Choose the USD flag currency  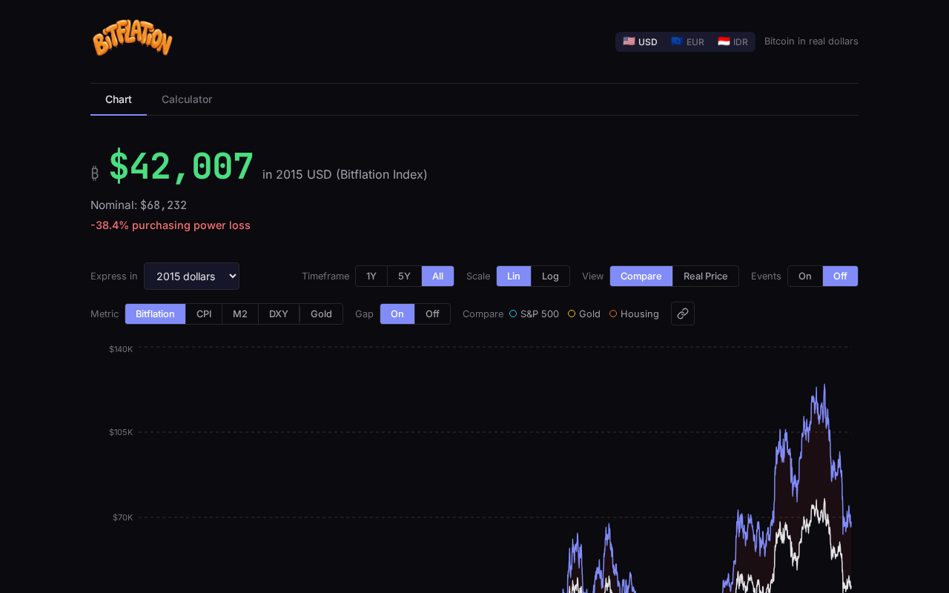pyautogui.click(x=640, y=42)
